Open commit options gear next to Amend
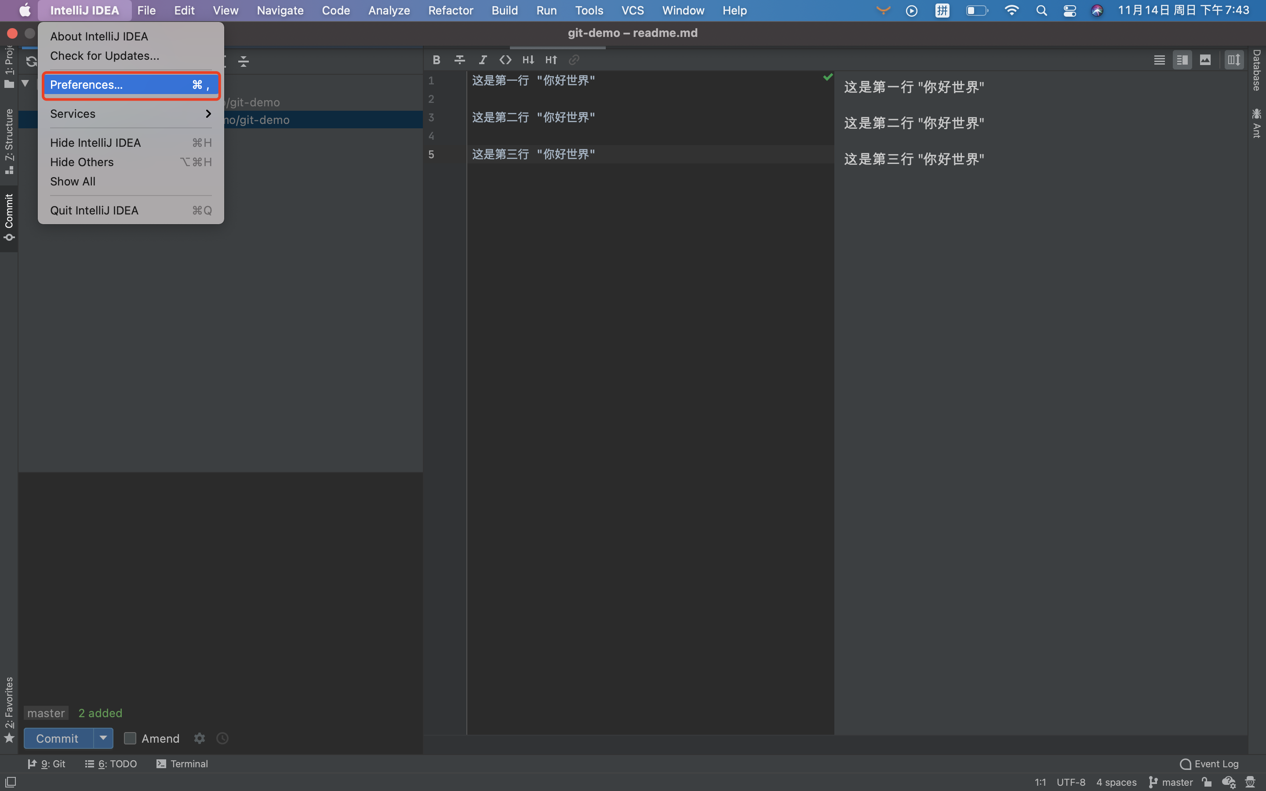 (x=199, y=738)
